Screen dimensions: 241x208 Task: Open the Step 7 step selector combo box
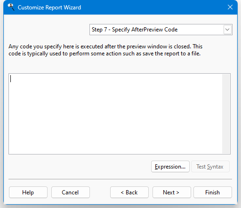click(161, 30)
